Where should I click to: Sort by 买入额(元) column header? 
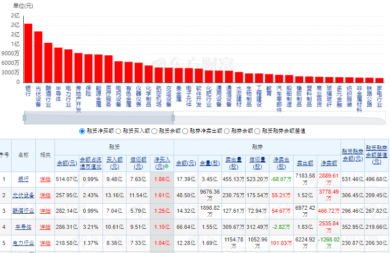point(115,162)
